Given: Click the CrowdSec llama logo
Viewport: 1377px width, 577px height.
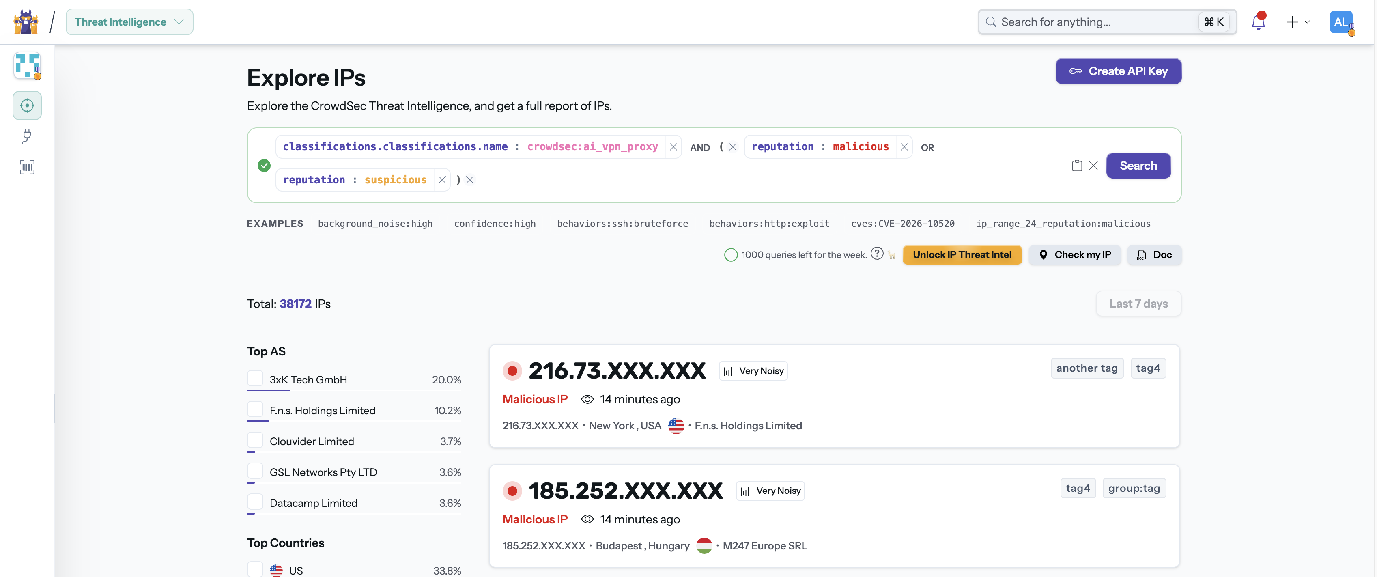Looking at the screenshot, I should pyautogui.click(x=26, y=22).
